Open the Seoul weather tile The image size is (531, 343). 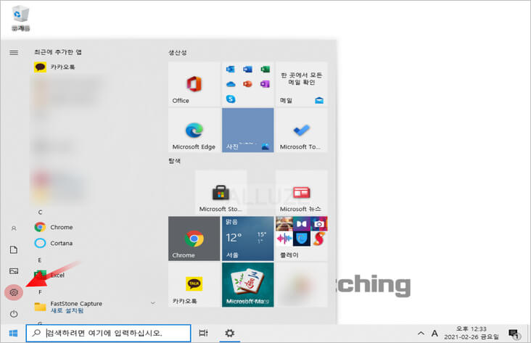(247, 239)
